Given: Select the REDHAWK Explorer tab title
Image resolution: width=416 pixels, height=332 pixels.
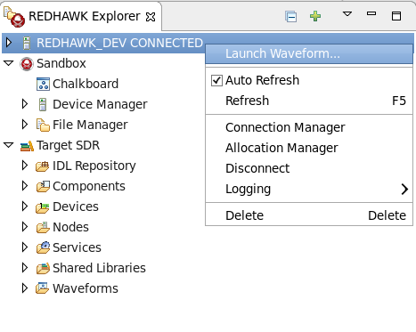Looking at the screenshot, I should tap(85, 16).
